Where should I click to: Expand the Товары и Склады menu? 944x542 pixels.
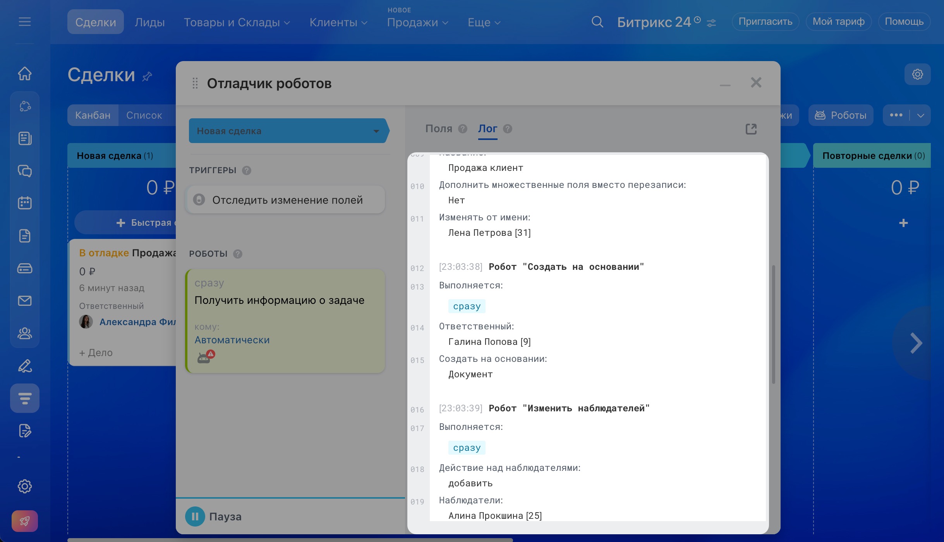237,22
